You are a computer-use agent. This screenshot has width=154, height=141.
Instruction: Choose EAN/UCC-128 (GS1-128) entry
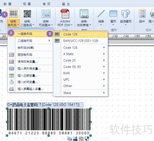click(x=80, y=41)
